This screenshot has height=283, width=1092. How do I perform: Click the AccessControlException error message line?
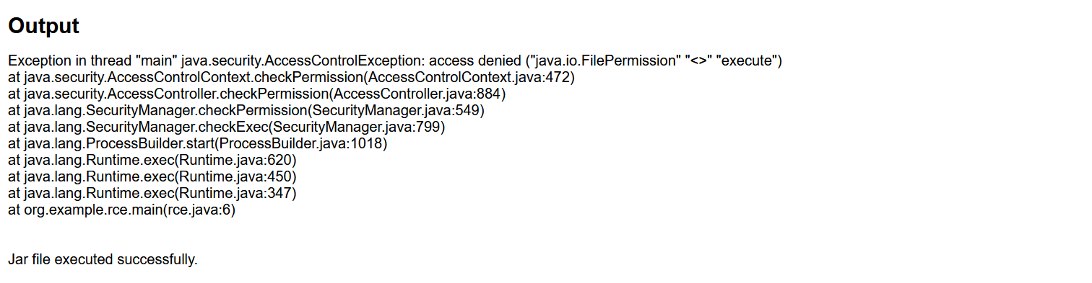pyautogui.click(x=395, y=61)
